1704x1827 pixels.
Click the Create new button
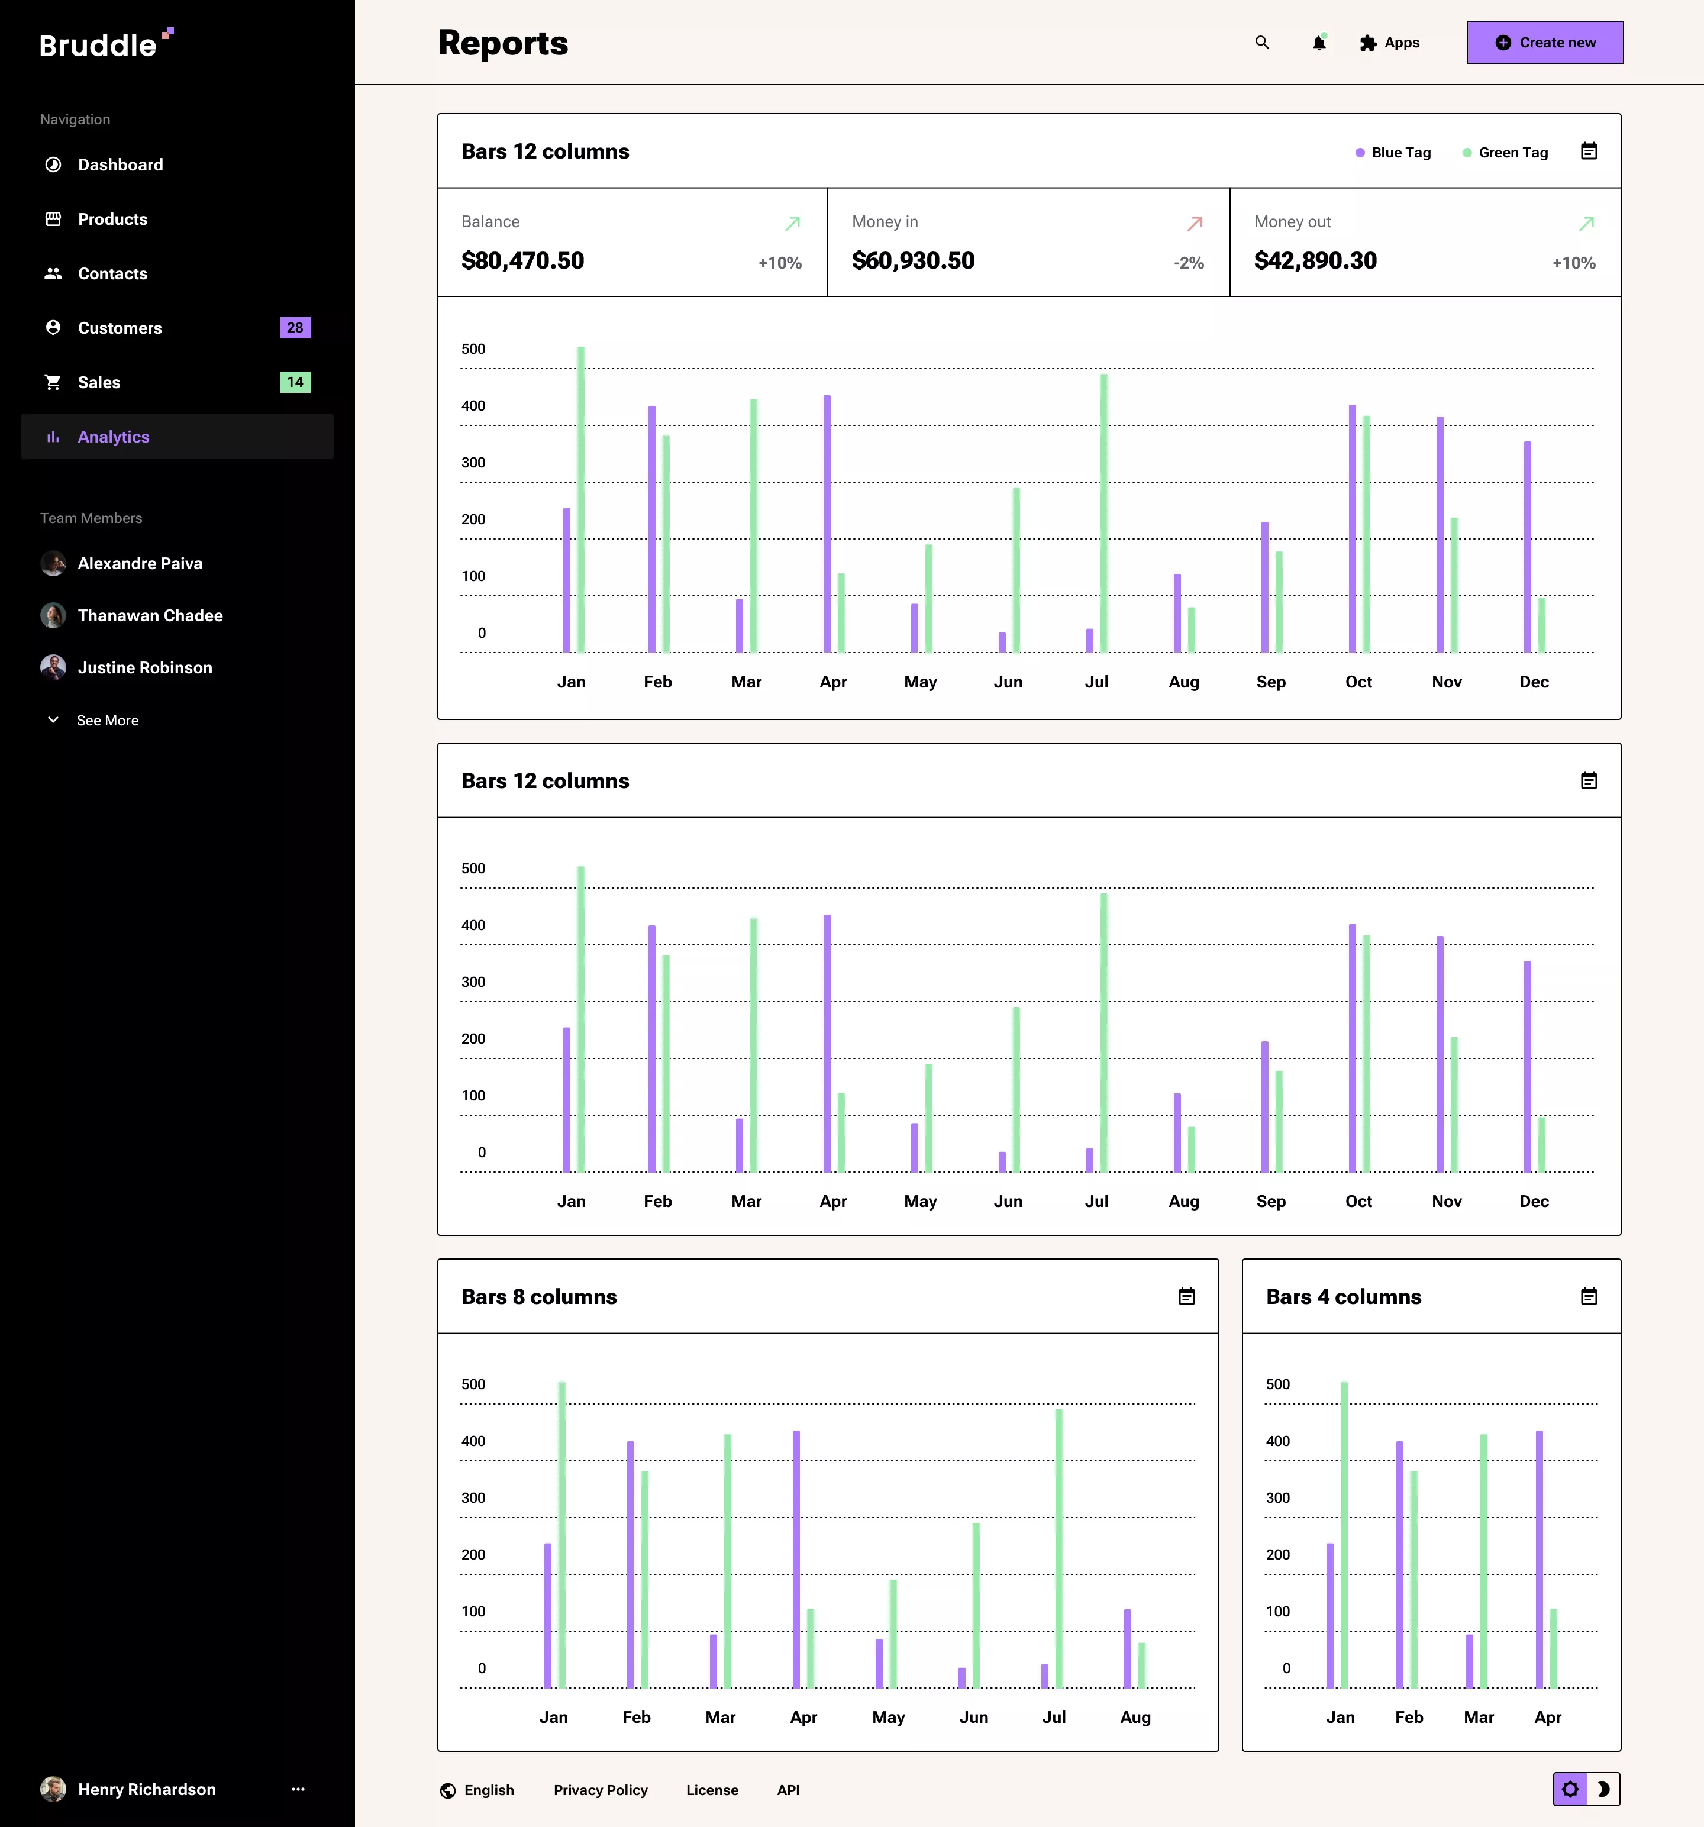pyautogui.click(x=1544, y=42)
